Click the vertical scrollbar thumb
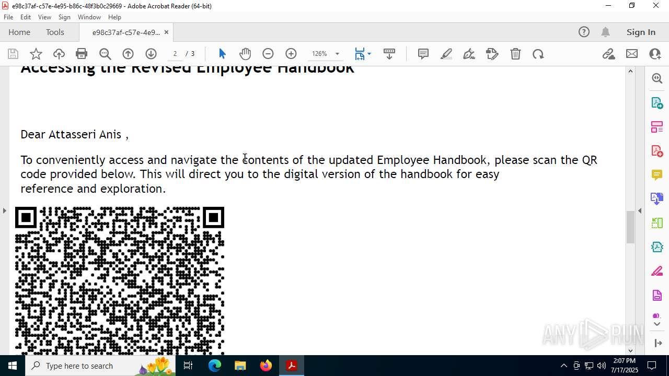Image resolution: width=669 pixels, height=376 pixels. click(630, 227)
